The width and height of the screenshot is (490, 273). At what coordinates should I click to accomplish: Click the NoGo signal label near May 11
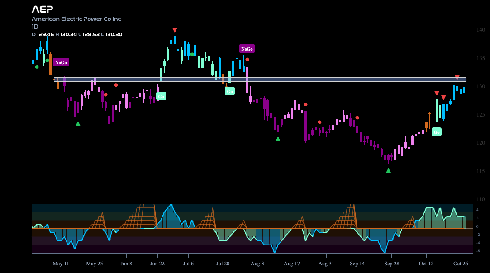(61, 62)
